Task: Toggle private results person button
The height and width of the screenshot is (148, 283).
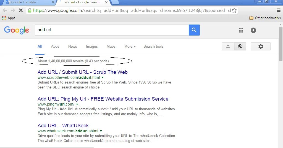Action: click(x=228, y=47)
